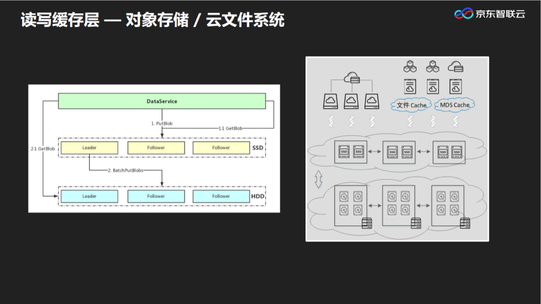Click the rightmost HDD disk group
This screenshot has height=304, width=541.
[448, 205]
